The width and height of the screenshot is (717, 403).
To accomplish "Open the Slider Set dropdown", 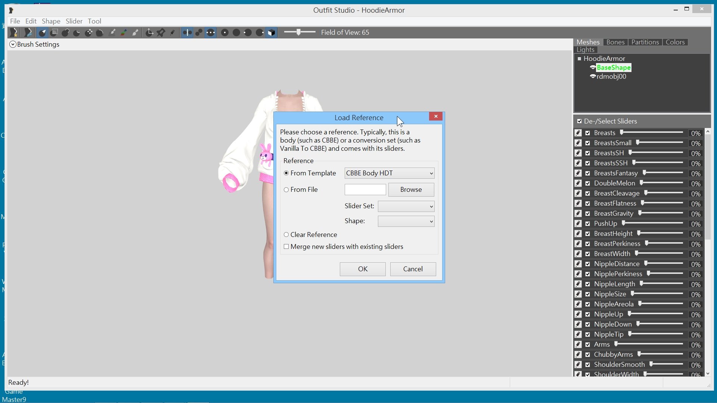I will [x=406, y=206].
